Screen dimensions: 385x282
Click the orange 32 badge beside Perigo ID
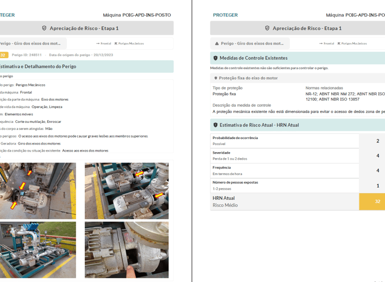4,55
